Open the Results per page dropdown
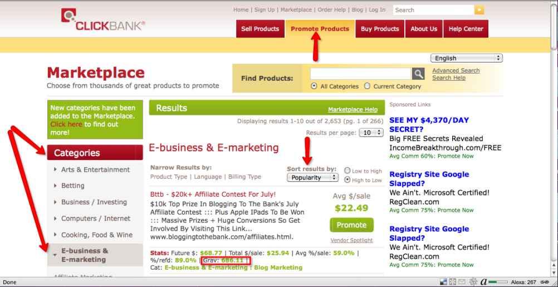Image resolution: width=558 pixels, height=287 pixels. pyautogui.click(x=373, y=133)
